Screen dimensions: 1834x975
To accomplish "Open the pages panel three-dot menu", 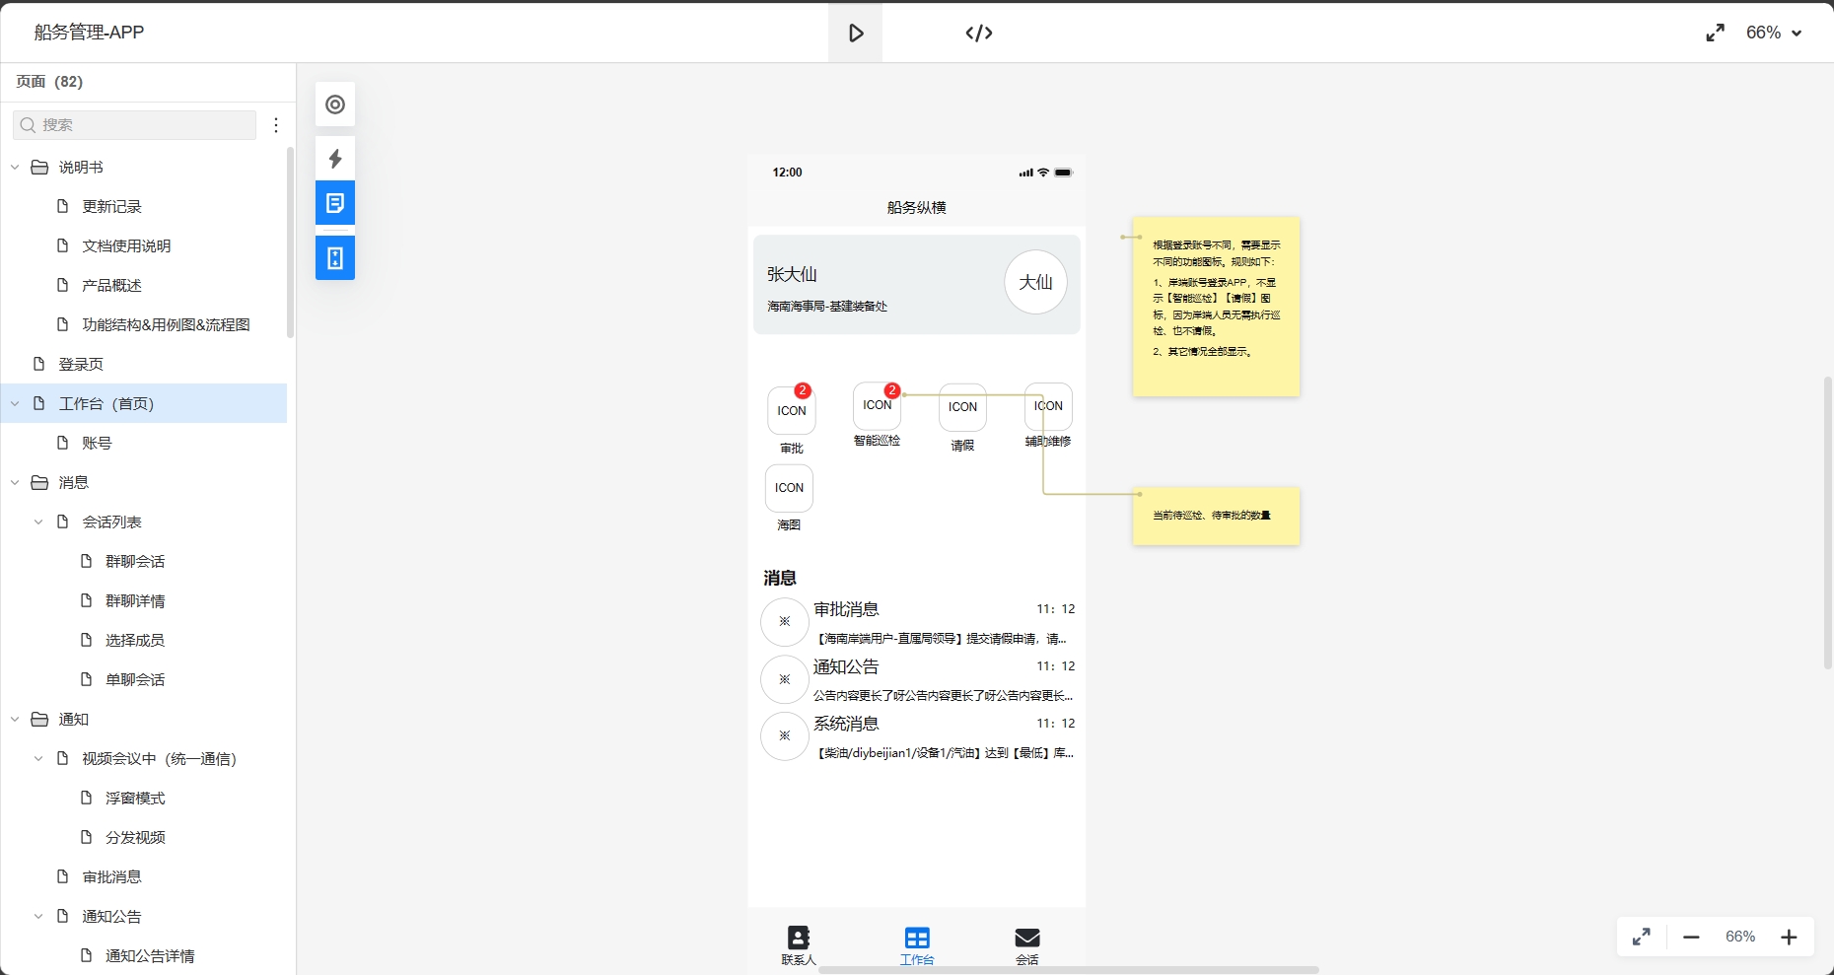I will click(276, 125).
